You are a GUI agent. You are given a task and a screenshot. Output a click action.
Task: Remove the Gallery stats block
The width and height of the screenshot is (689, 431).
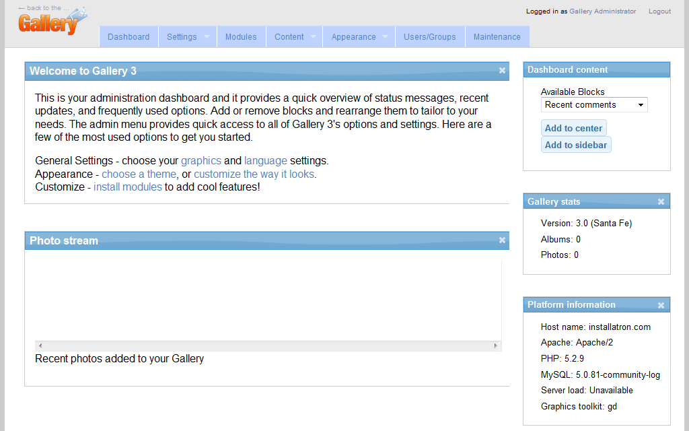point(661,202)
